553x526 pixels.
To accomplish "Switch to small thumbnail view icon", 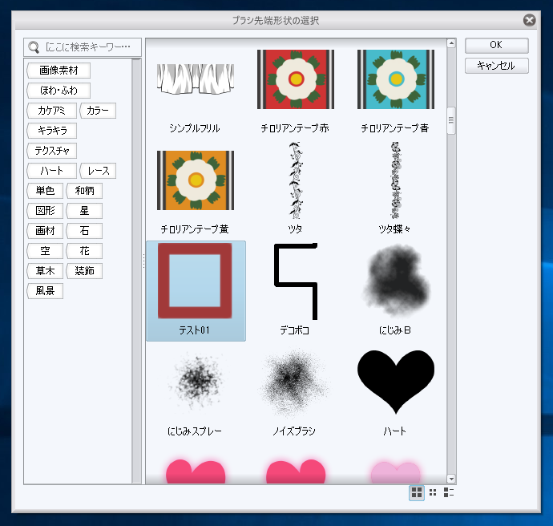I will (433, 492).
